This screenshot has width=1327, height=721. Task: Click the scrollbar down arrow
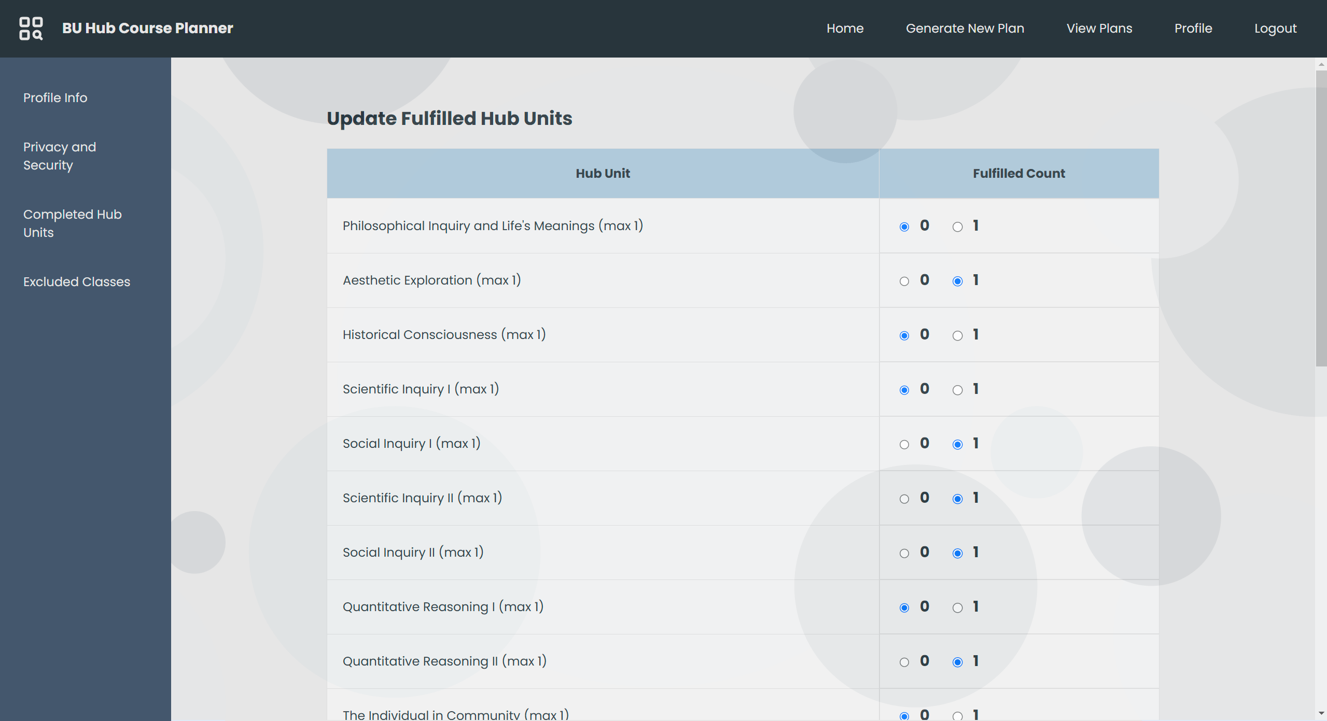(x=1321, y=714)
